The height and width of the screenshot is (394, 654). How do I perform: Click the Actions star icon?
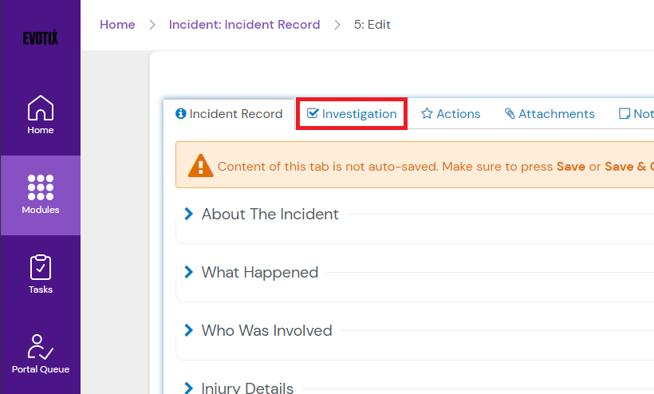point(427,114)
